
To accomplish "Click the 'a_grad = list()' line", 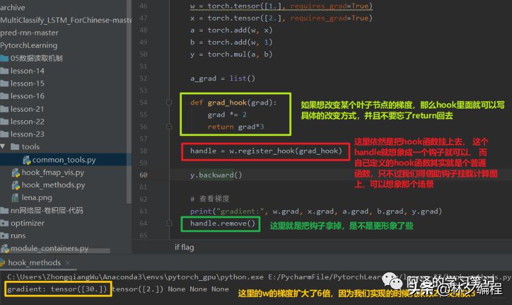I will pos(223,79).
